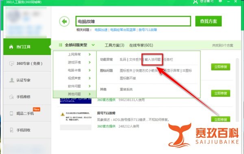Choose 图标丢失 under 图标问题
Image resolution: width=244 pixels, height=154 pixels.
pyautogui.click(x=126, y=70)
